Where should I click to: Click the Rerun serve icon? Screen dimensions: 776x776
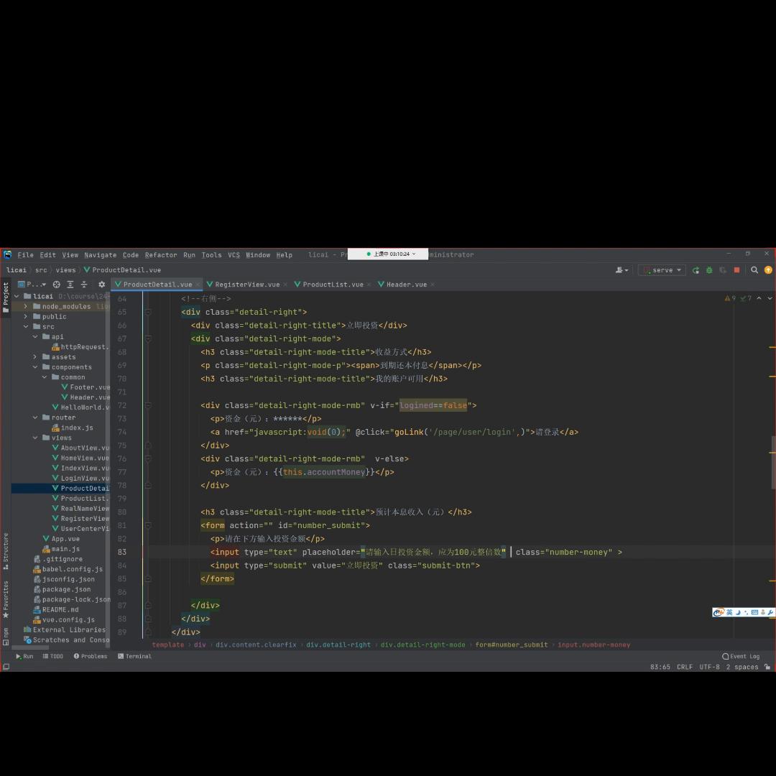pos(696,270)
